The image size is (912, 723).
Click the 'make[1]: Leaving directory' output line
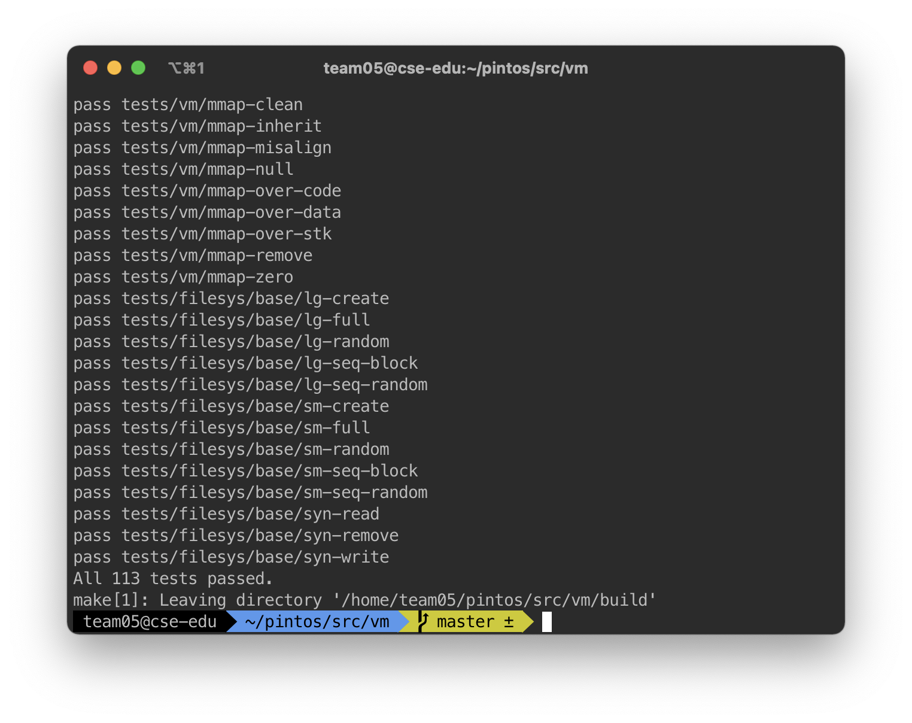pos(365,600)
